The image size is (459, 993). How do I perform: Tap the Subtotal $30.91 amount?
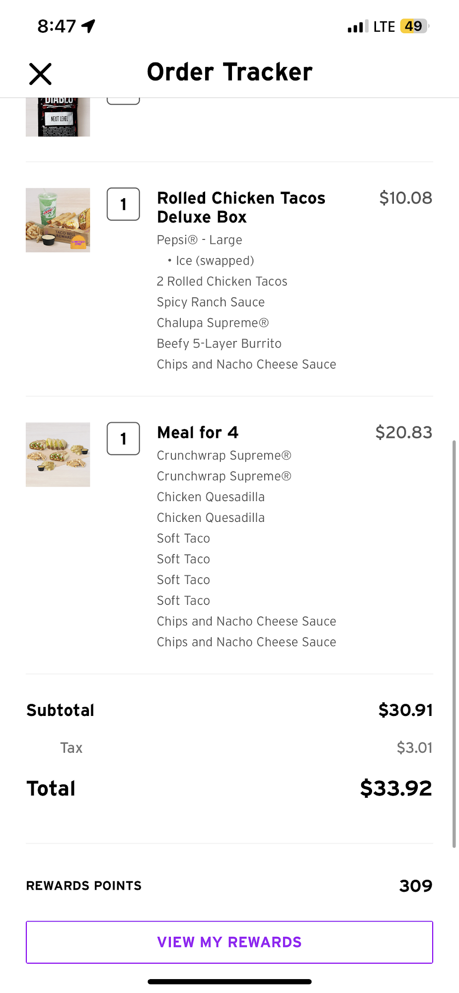tap(405, 710)
